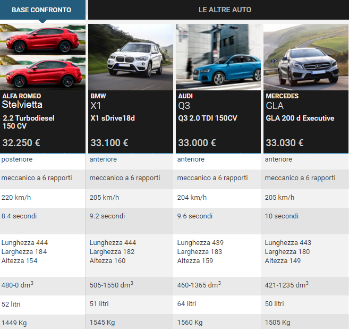Viewport: 349px width, 330px height.
Task: Click the 1545 Kg weight value
Action: point(102,323)
